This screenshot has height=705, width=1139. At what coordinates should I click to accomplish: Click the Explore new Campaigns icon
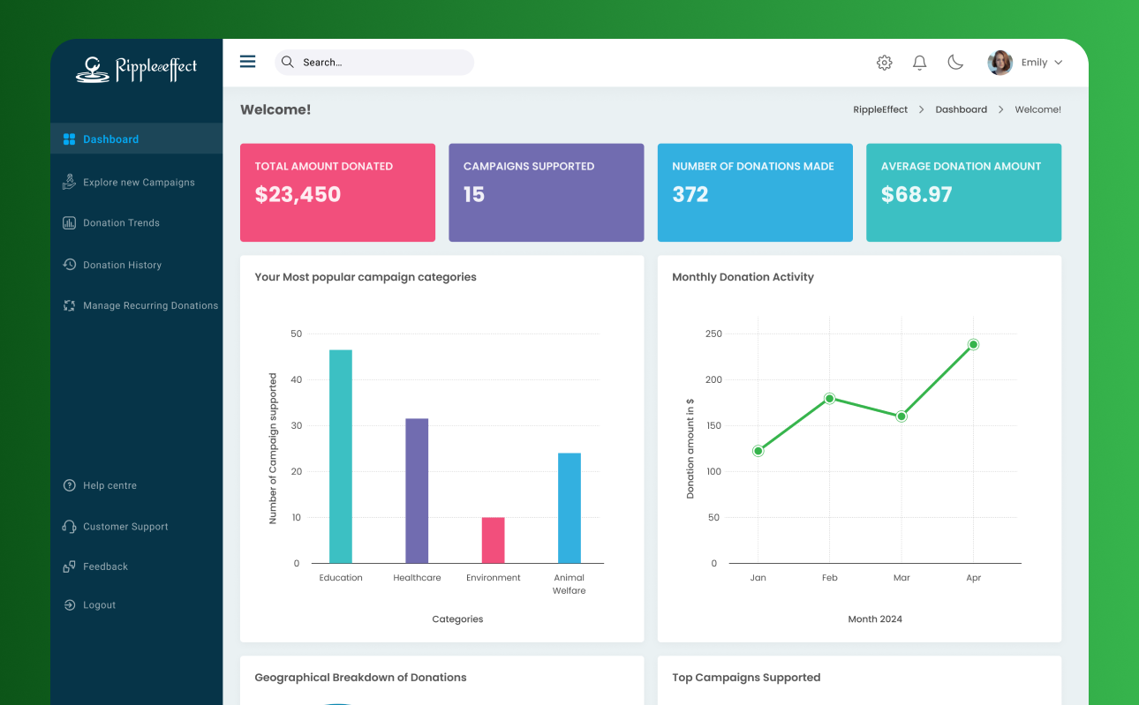pyautogui.click(x=69, y=182)
